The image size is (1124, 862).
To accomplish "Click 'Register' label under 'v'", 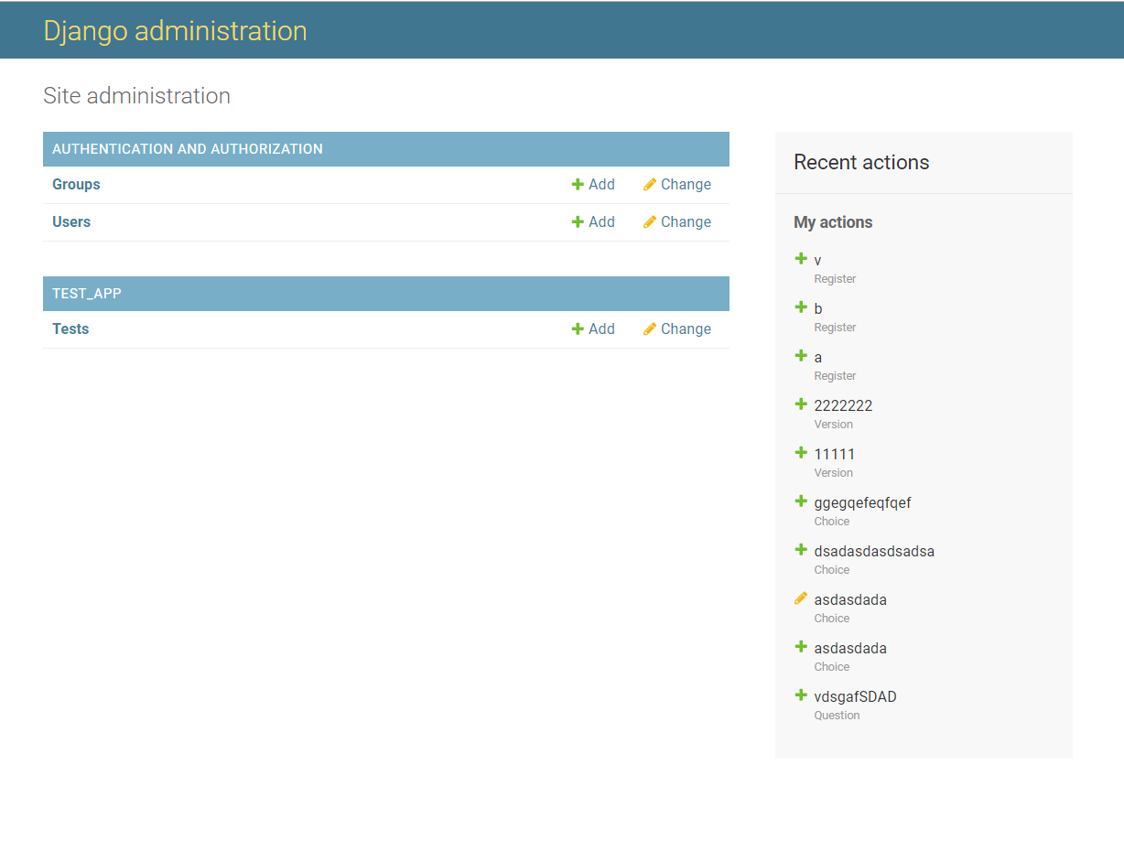I will point(835,279).
